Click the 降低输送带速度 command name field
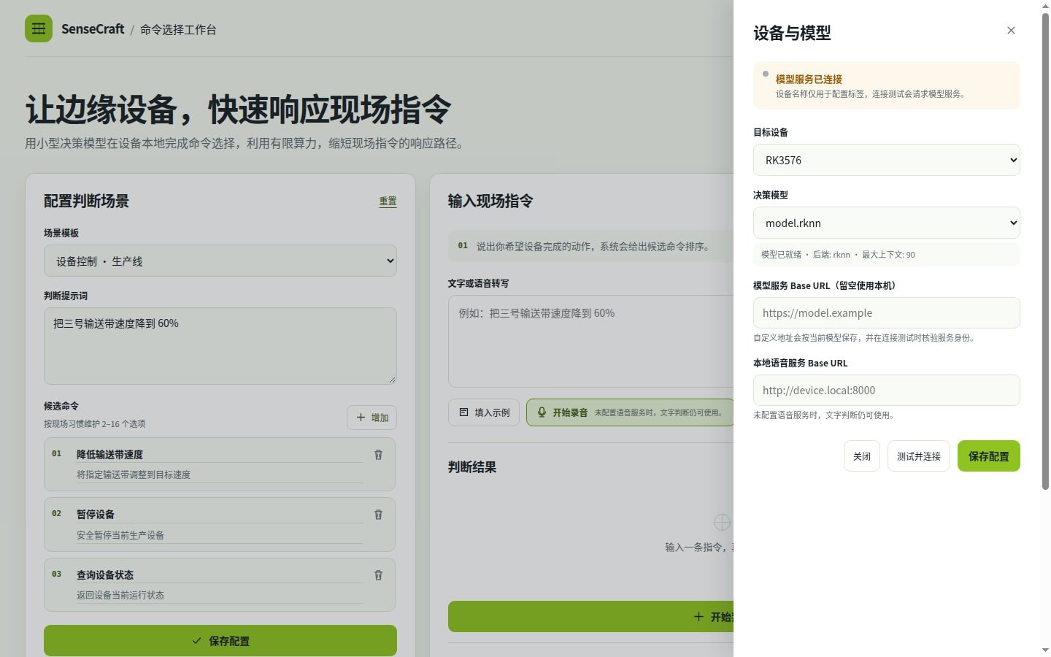This screenshot has width=1051, height=657. pyautogui.click(x=220, y=455)
